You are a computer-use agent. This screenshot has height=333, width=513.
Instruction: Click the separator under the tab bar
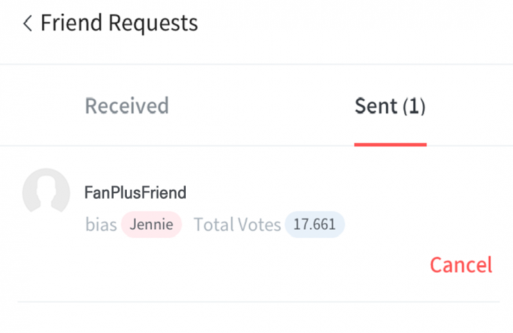pyautogui.click(x=208, y=145)
